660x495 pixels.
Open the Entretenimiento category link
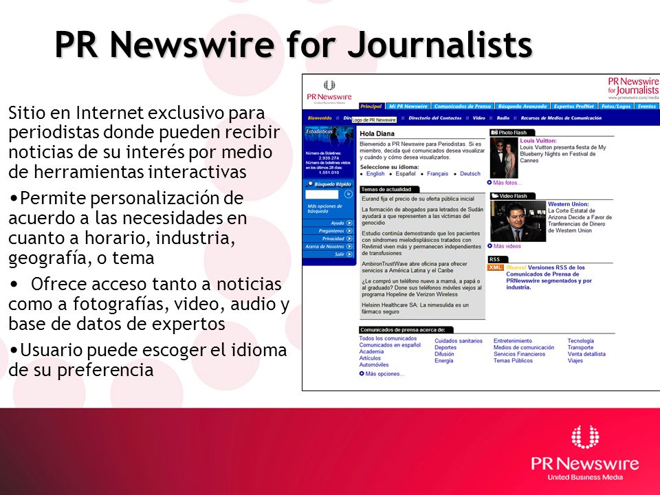pyautogui.click(x=513, y=341)
